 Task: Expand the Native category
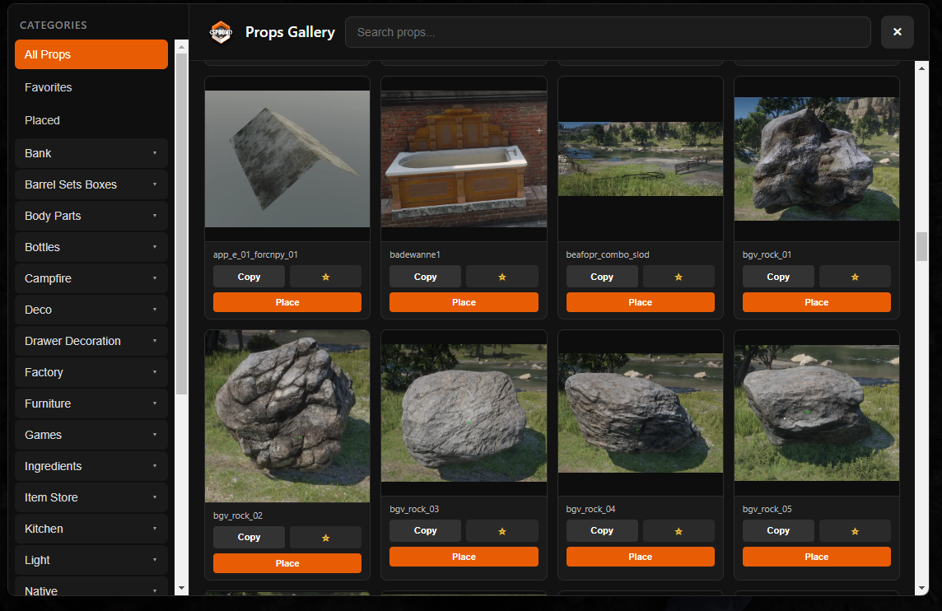(x=91, y=587)
